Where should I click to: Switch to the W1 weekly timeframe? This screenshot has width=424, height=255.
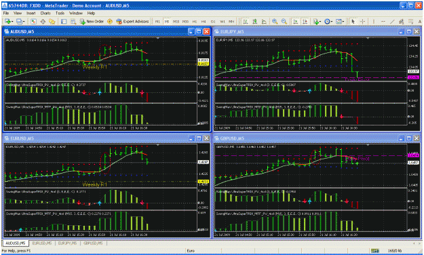(x=223, y=21)
